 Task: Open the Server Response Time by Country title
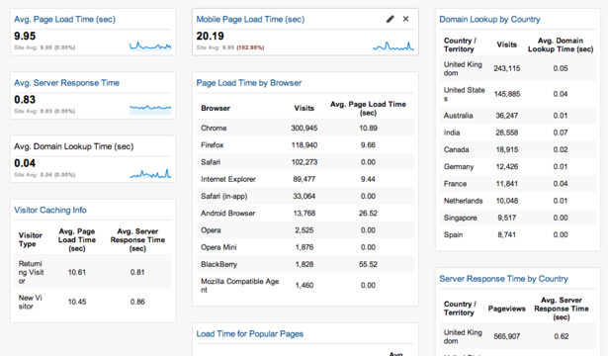click(503, 279)
